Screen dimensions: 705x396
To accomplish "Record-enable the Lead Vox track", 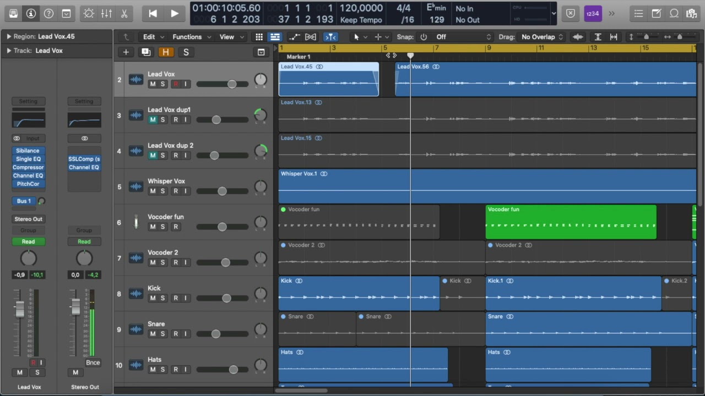I will 176,84.
